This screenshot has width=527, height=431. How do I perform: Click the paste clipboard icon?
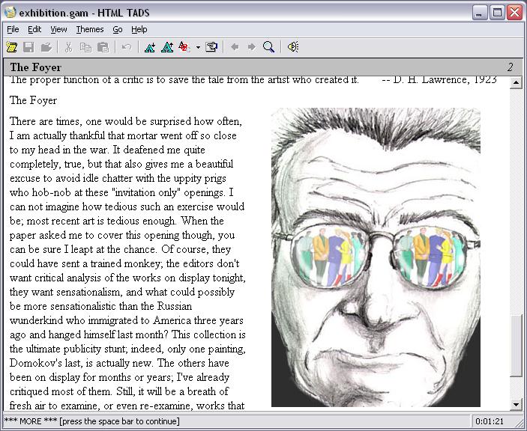[x=103, y=47]
